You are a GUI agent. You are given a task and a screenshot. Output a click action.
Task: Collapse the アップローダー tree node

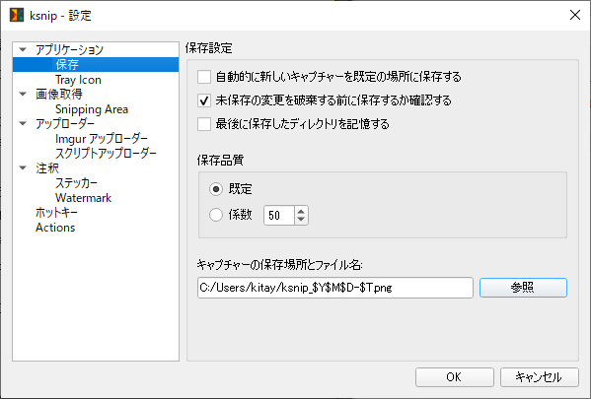pos(23,123)
